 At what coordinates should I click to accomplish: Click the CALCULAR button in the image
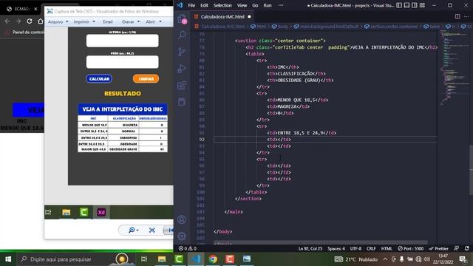(x=99, y=79)
